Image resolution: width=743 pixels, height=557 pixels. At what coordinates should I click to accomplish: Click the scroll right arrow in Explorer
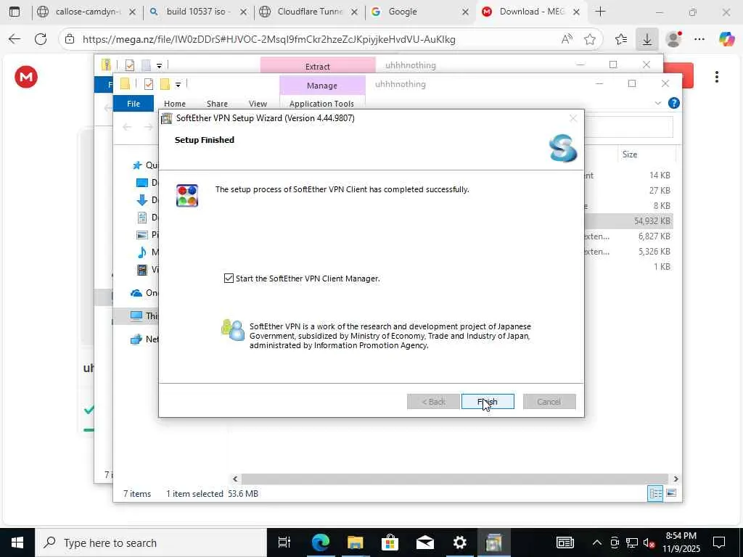676,479
